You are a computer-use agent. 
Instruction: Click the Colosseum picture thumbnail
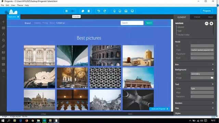point(105,55)
